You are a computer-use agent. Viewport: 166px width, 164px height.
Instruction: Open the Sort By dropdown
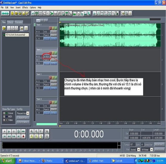coord(28,113)
